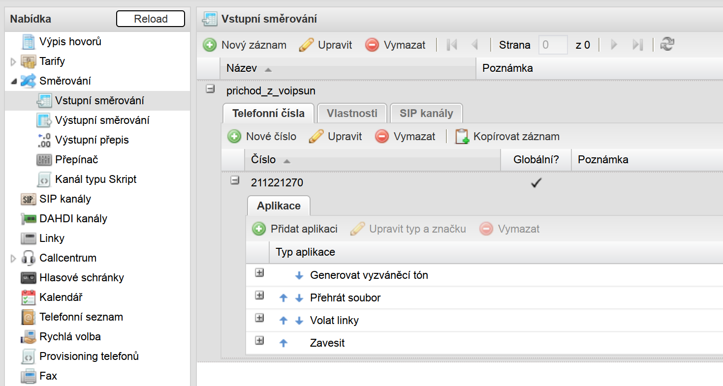This screenshot has height=386, width=723.
Task: Expand the Zavesit application row
Action: coord(259,340)
